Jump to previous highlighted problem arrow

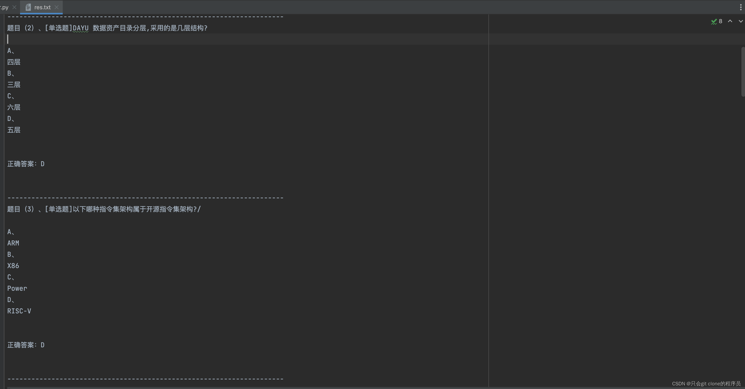click(730, 21)
